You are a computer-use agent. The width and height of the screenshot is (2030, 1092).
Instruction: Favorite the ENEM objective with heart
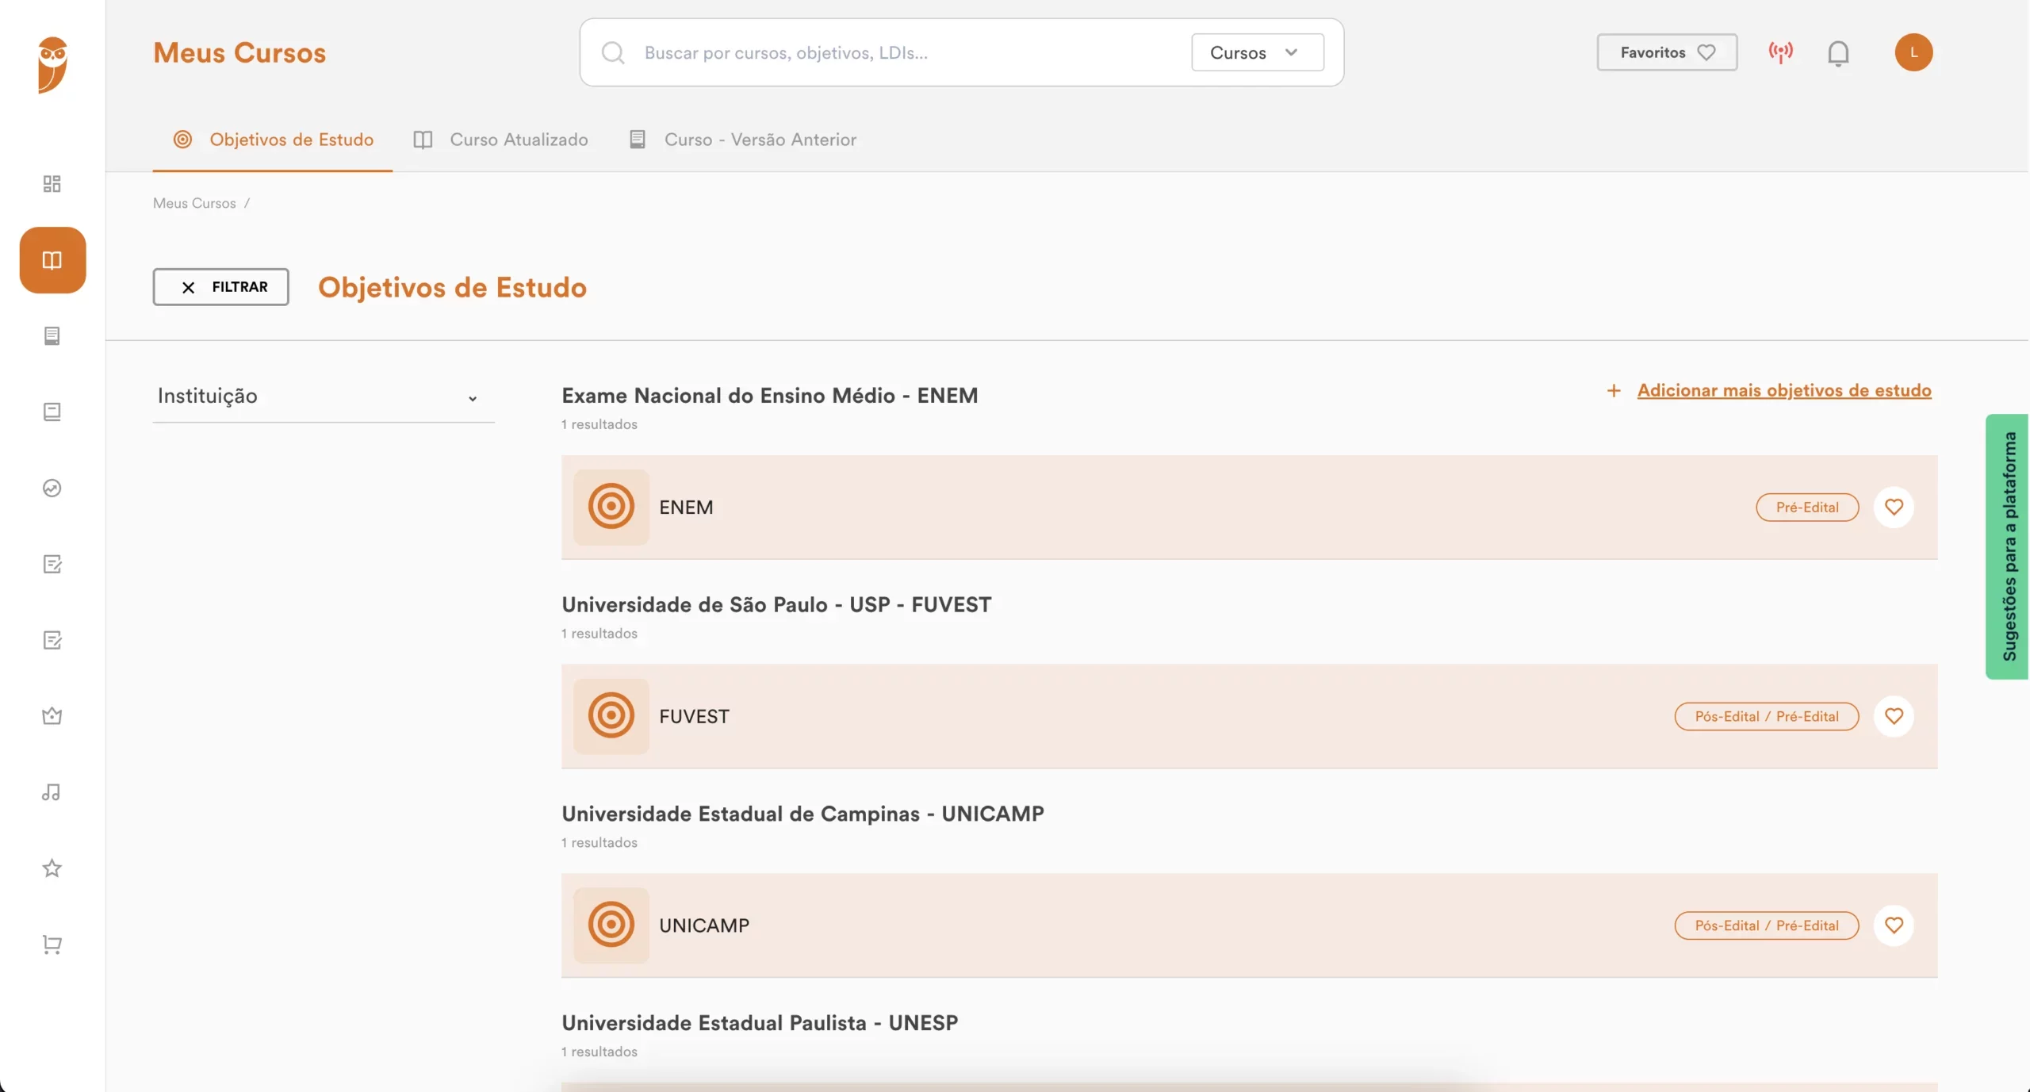point(1894,507)
